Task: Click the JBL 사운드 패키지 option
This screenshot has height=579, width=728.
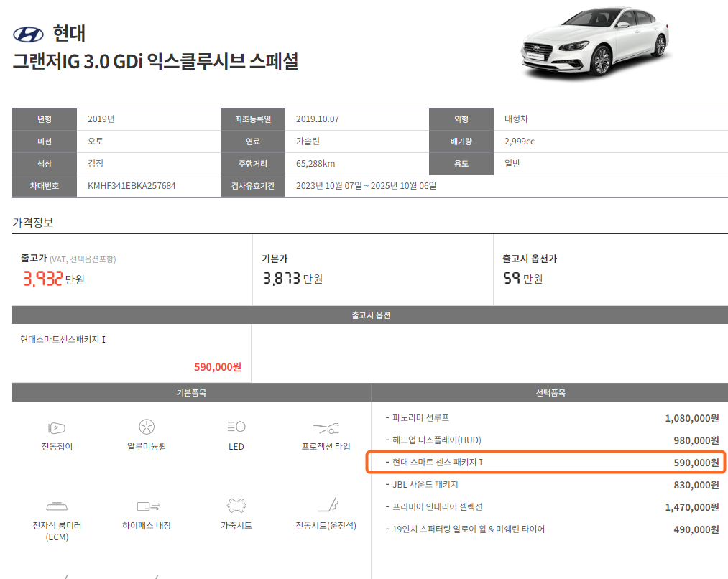Action: pyautogui.click(x=552, y=485)
